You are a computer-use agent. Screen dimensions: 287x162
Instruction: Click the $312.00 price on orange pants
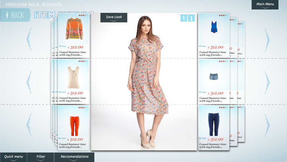75,139
